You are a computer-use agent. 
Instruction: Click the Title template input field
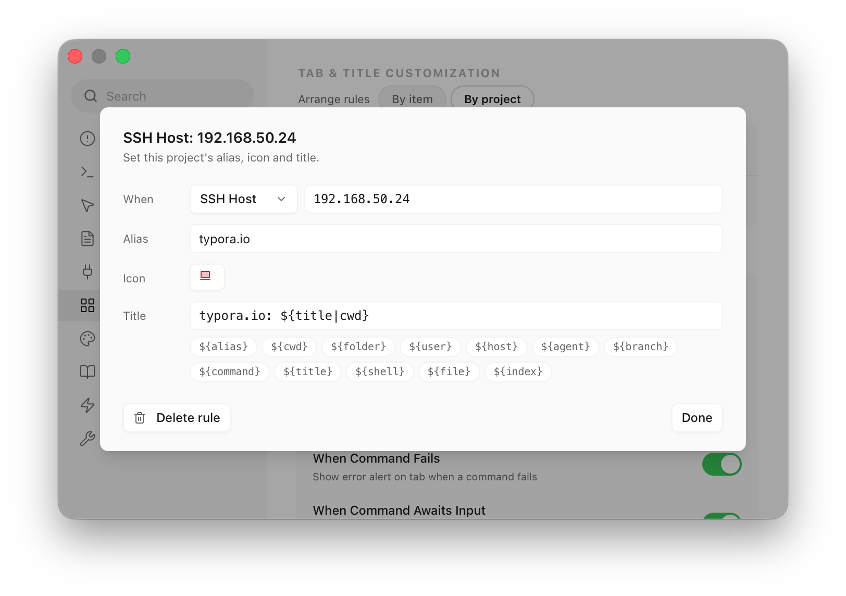[456, 316]
